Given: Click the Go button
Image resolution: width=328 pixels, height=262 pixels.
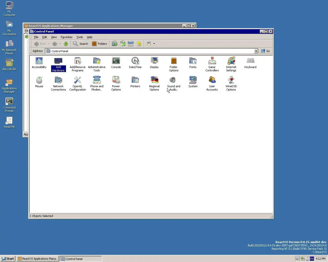Looking at the screenshot, I should click(x=265, y=51).
